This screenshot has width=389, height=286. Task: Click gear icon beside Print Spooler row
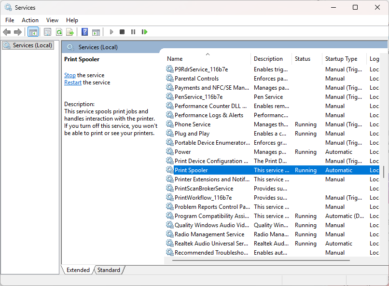[x=169, y=170]
